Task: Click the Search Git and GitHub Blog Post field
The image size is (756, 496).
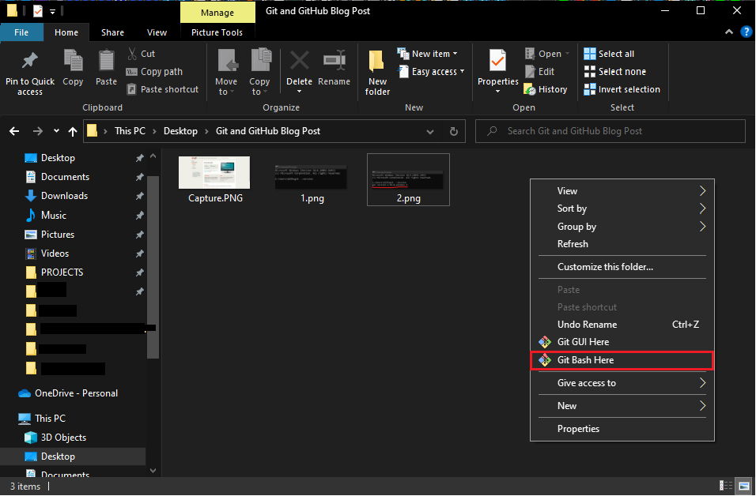Action: coord(610,131)
